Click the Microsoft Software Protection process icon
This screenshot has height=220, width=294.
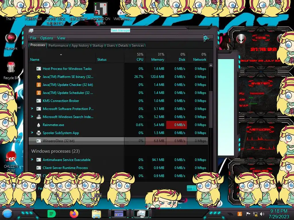(x=39, y=109)
